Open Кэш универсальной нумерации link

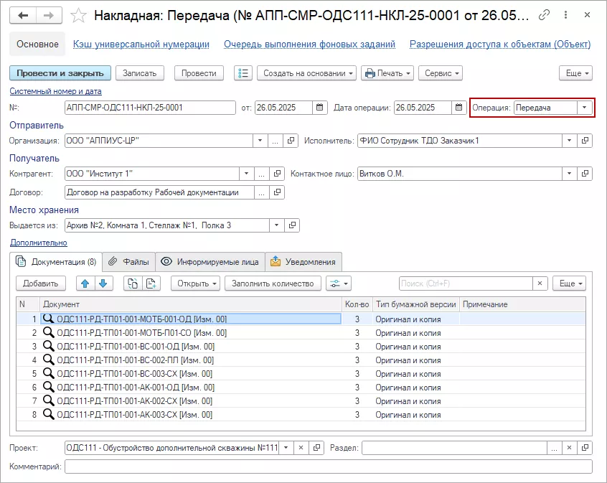(141, 44)
